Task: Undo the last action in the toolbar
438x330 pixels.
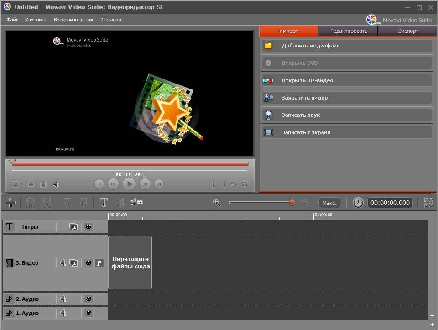Action: [x=67, y=203]
